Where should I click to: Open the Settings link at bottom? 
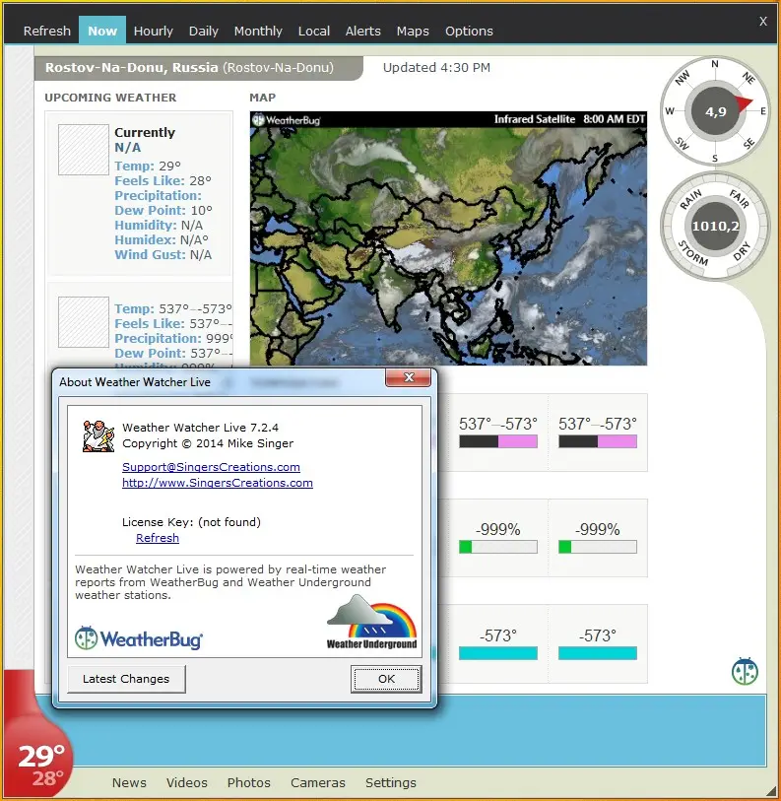[391, 782]
